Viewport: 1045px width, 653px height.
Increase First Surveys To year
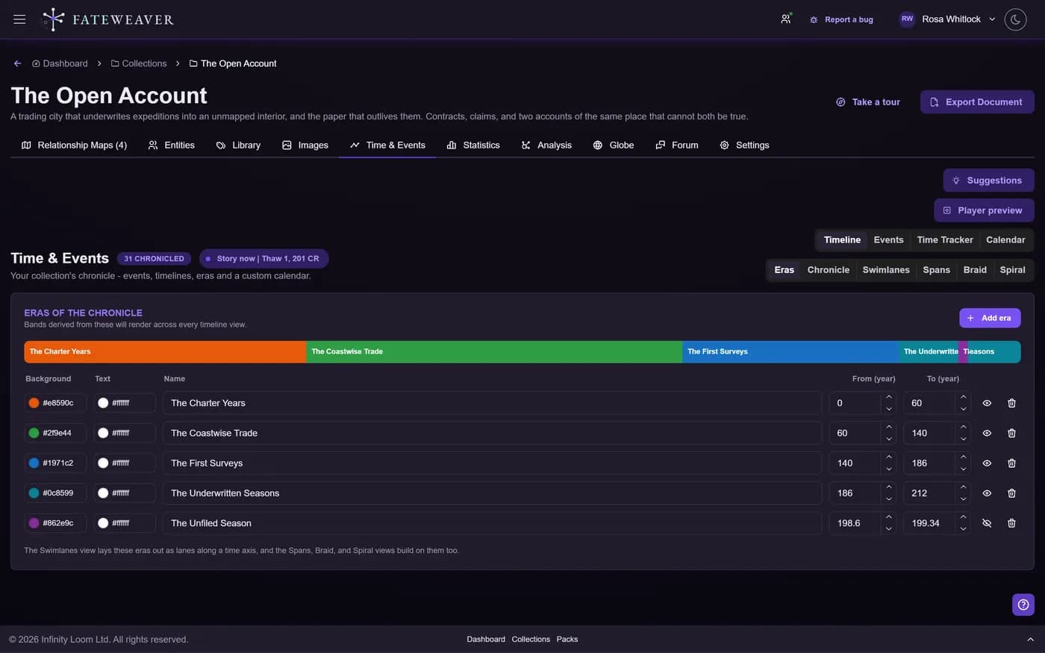[964, 457]
